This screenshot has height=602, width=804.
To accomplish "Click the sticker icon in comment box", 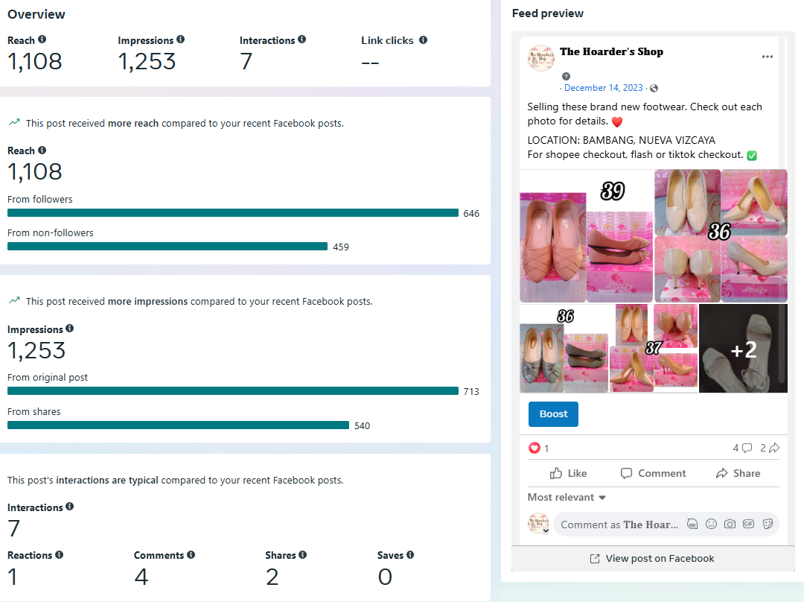I will 768,524.
